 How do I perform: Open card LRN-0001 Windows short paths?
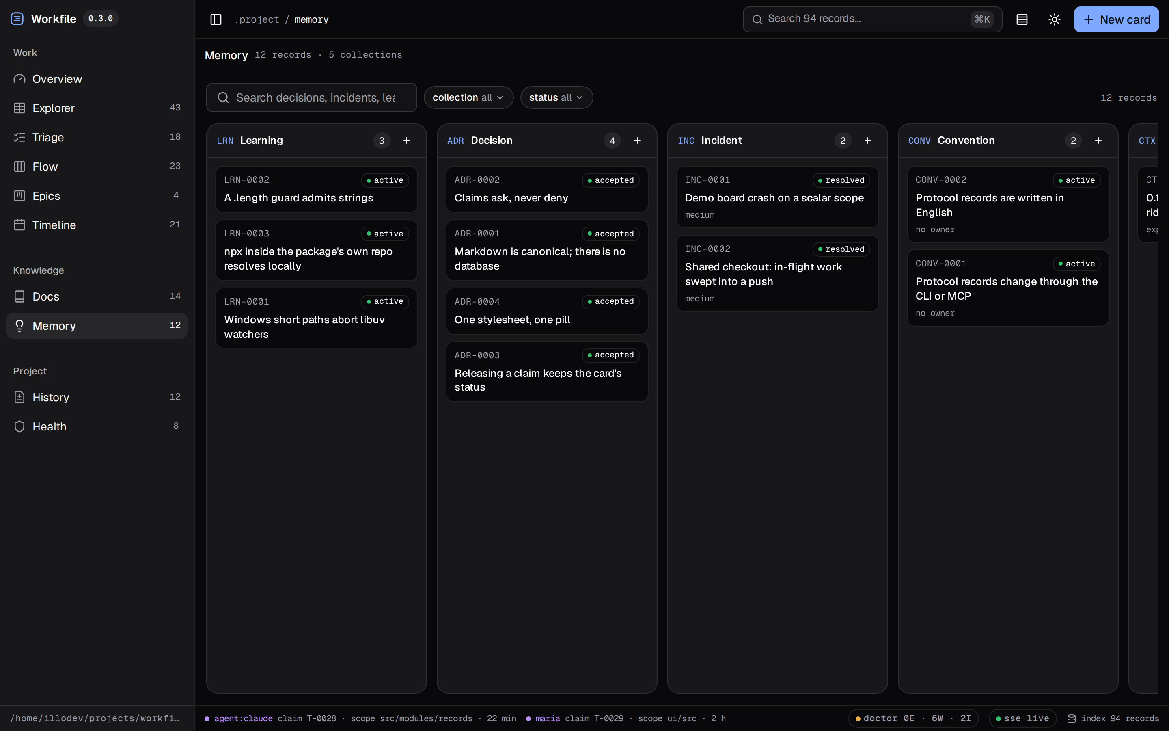tap(317, 318)
